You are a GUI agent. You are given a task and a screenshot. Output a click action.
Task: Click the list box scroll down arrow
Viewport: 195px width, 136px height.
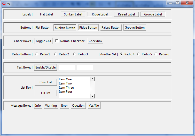pos(93,96)
